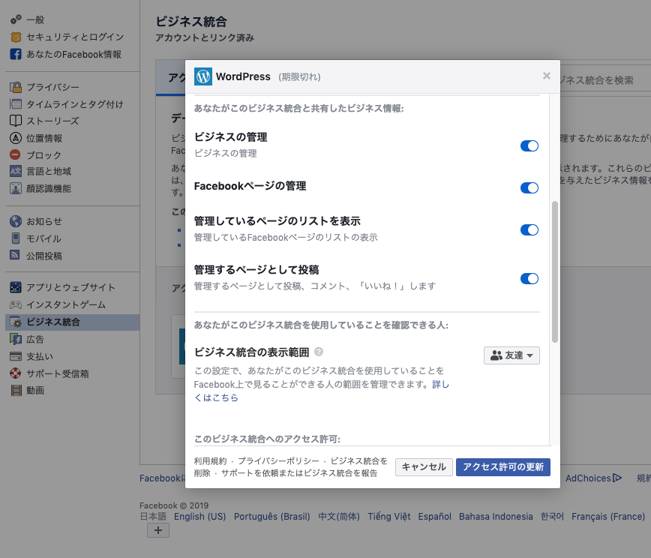Open the 友達 audience dropdown
The image size is (651, 558).
click(511, 355)
